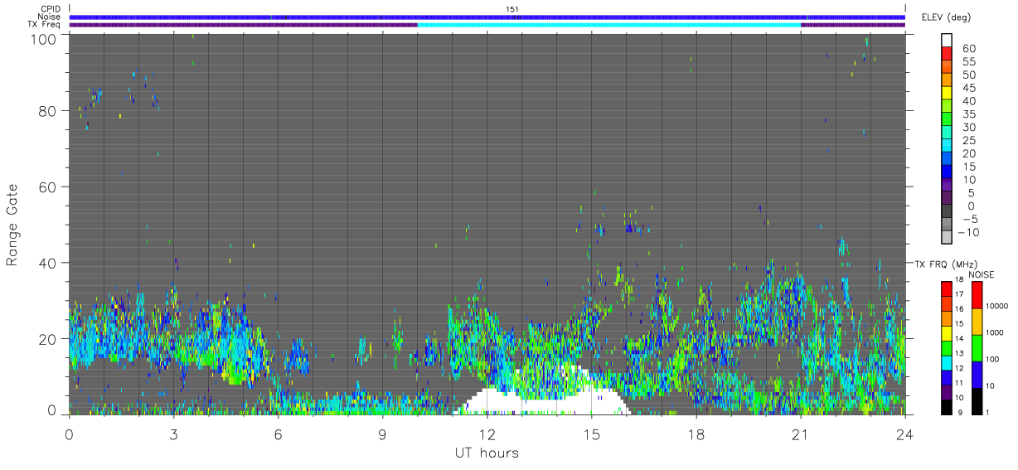Click the yellow swatch in the ELEV colorbar
1018x470 pixels.
coord(947,94)
